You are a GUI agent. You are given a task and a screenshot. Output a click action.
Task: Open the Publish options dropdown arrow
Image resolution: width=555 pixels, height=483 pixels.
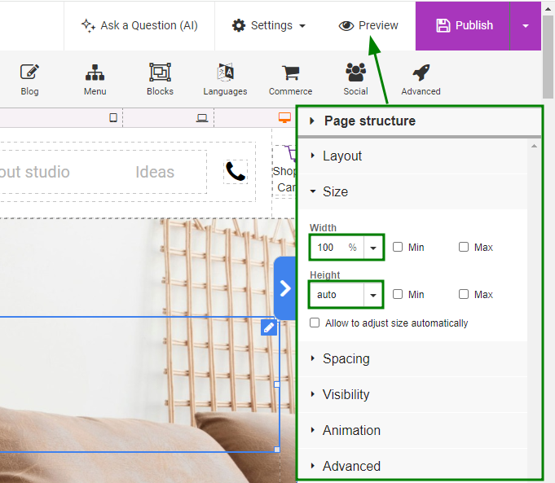[526, 25]
